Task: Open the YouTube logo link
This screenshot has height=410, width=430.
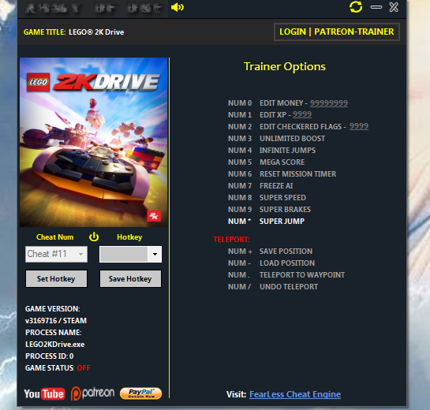Action: point(44,393)
